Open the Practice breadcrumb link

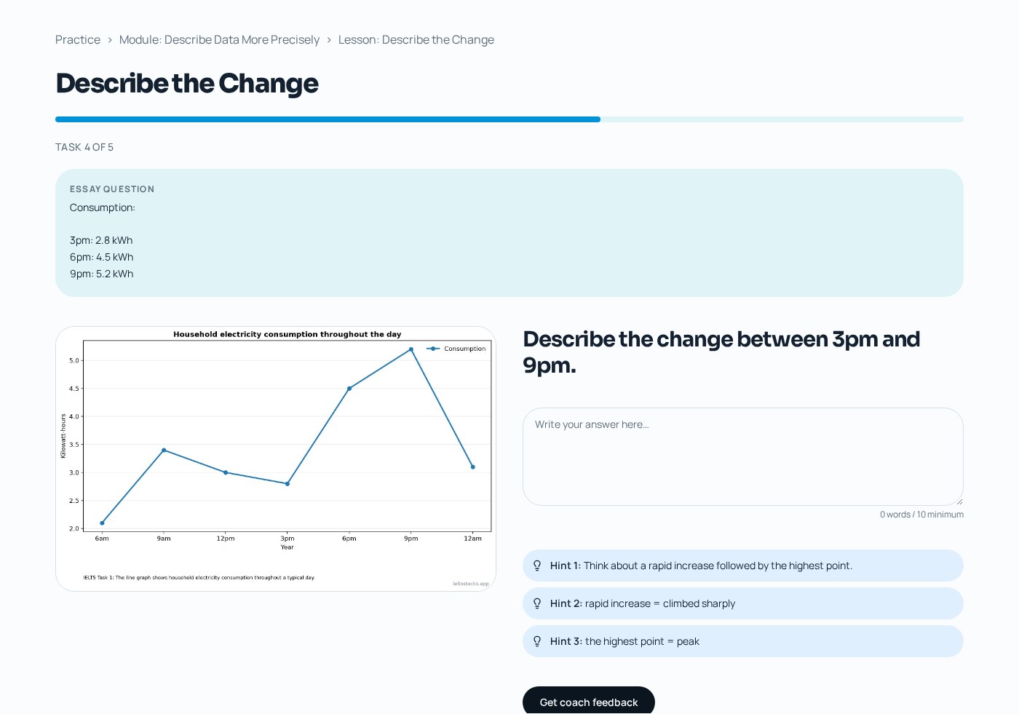(78, 39)
